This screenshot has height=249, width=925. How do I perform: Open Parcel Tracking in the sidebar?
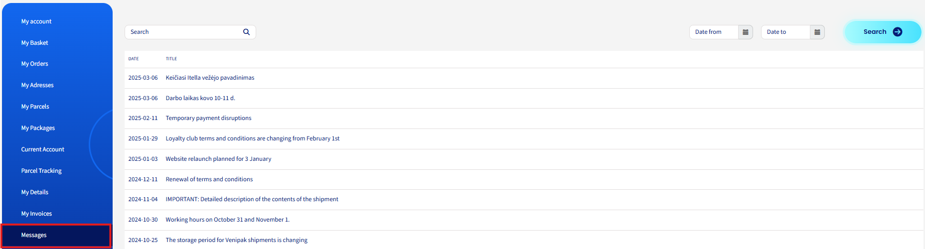coord(41,171)
